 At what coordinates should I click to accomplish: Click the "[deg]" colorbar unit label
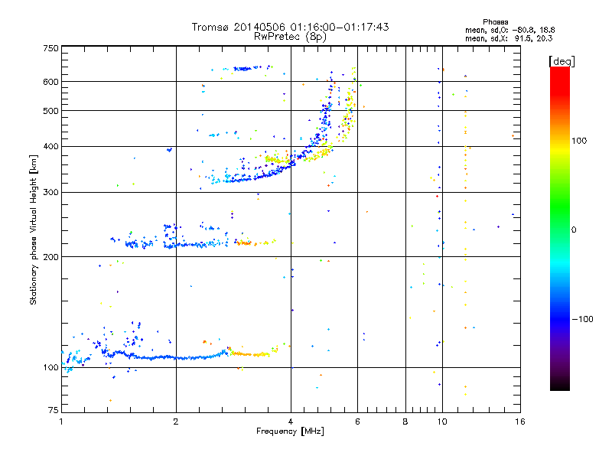(x=562, y=61)
